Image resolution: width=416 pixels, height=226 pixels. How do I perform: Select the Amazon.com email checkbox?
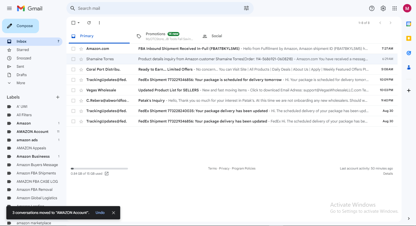pos(73,49)
